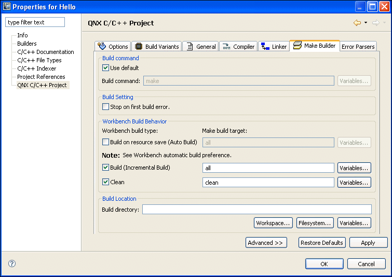Screen dimensions: 392x277
Task: Open the back history dropdown arrow
Action: click(366, 23)
